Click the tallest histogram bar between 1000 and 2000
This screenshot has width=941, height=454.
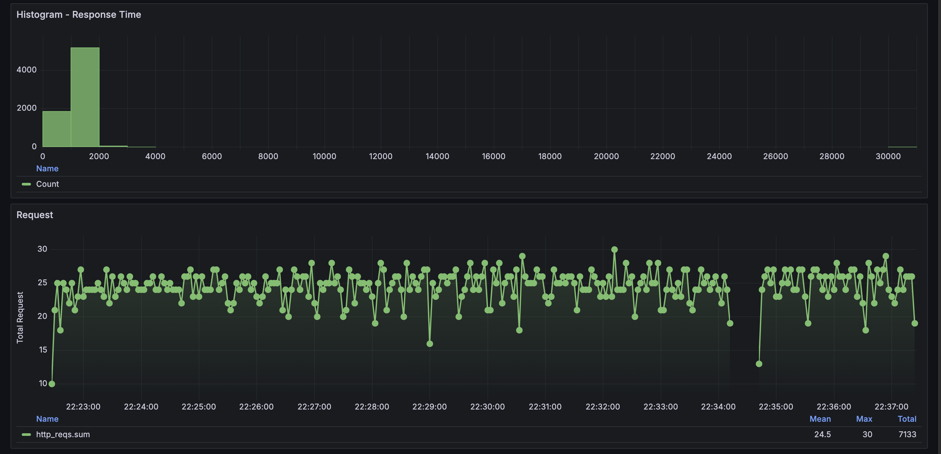coord(85,97)
